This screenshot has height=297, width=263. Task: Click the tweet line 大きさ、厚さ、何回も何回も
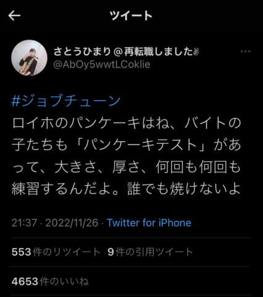coord(148,166)
